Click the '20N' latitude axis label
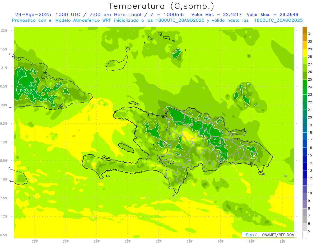The height and width of the screenshot is (245, 317). click(x=4, y=105)
